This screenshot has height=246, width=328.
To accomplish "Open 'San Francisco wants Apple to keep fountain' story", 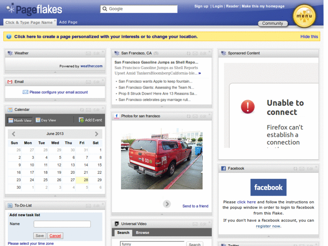I will (155, 81).
